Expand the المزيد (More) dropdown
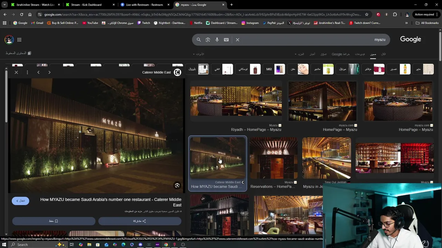 coord(299,54)
